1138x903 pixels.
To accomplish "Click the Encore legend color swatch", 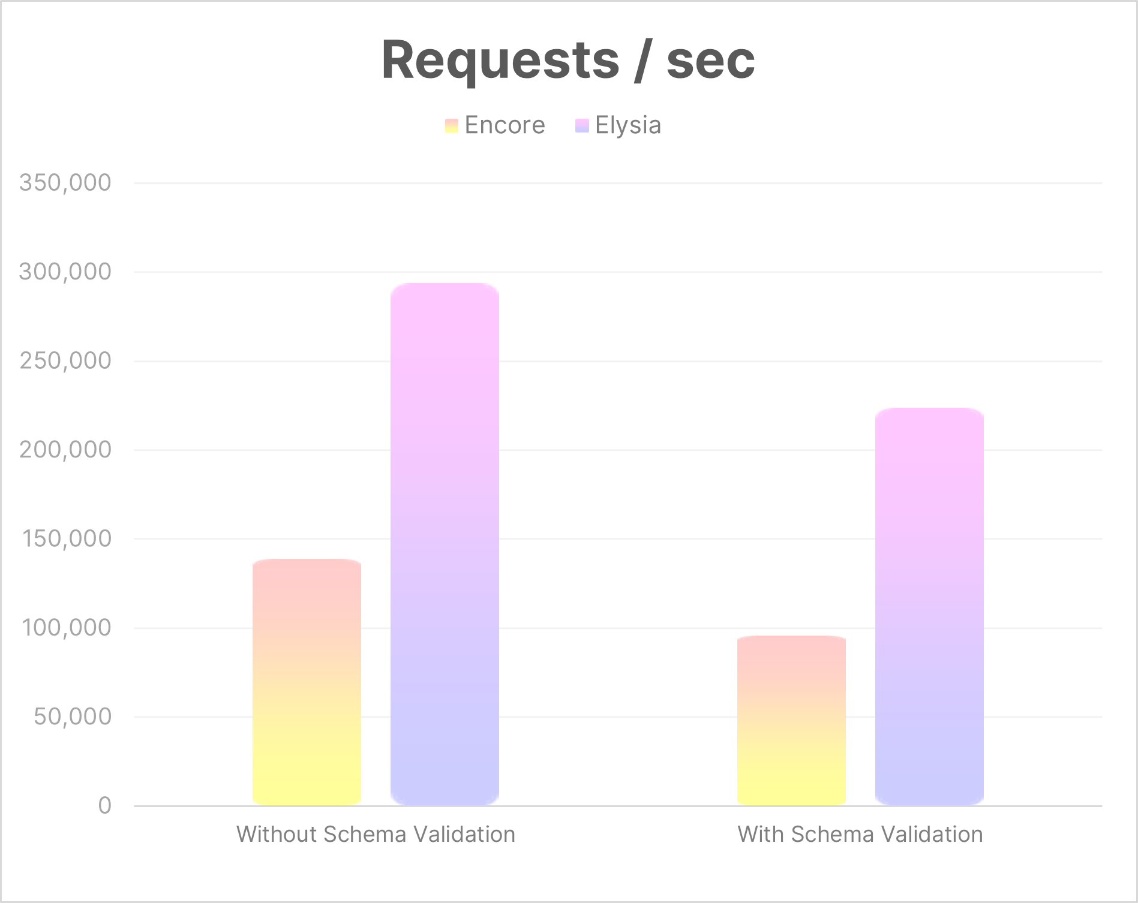I will (451, 125).
